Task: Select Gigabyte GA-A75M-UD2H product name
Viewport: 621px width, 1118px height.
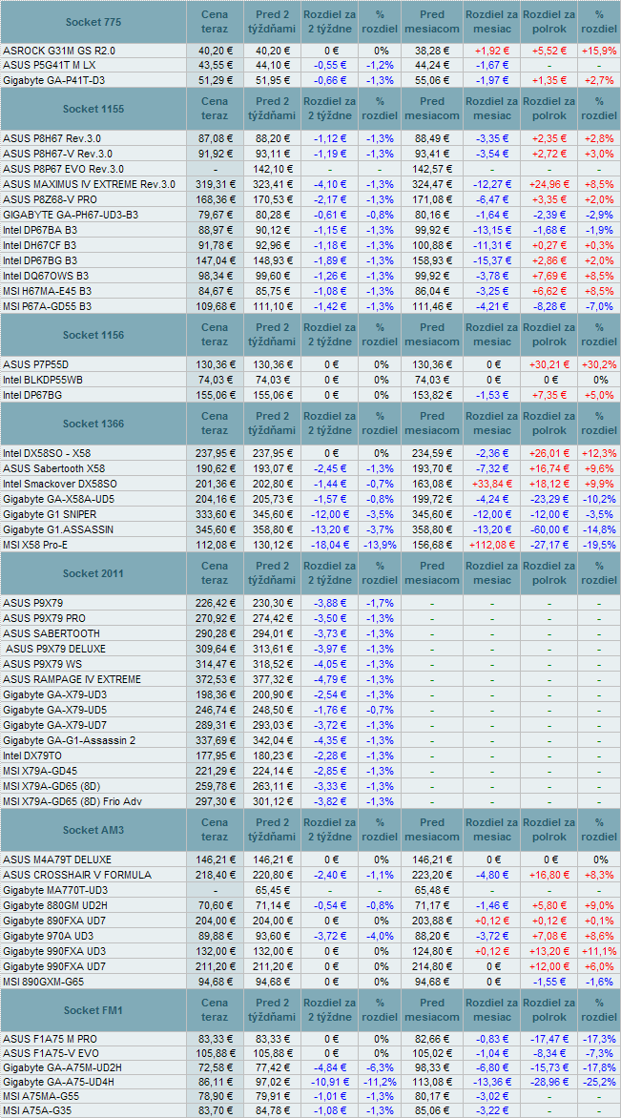Action: 61,1067
